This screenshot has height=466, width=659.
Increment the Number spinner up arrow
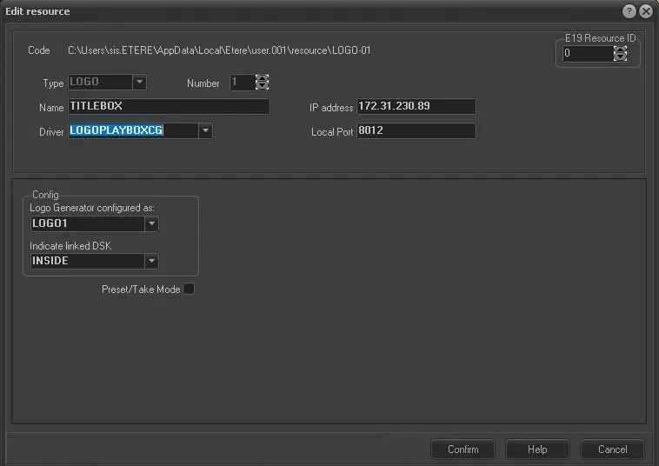[263, 78]
